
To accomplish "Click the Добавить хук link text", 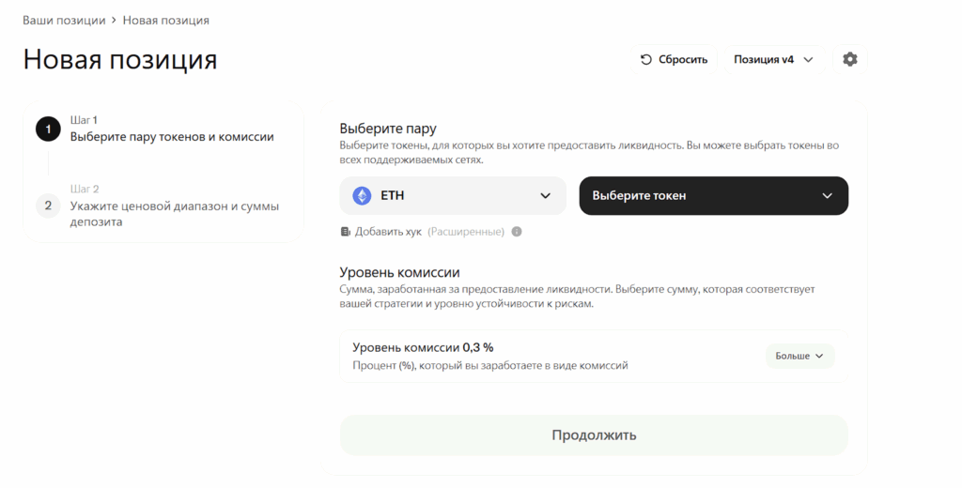I will (388, 232).
